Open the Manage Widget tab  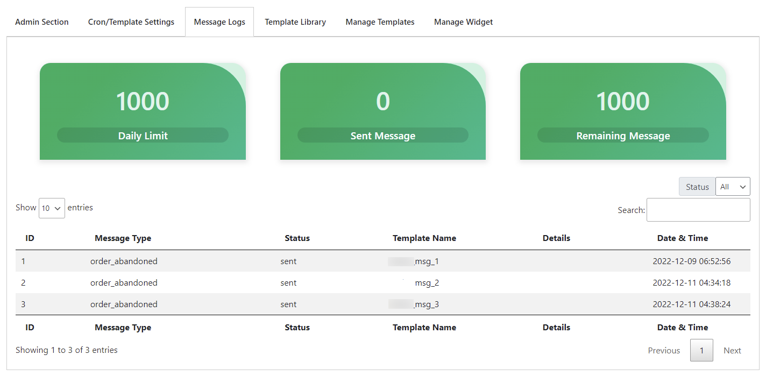point(463,22)
